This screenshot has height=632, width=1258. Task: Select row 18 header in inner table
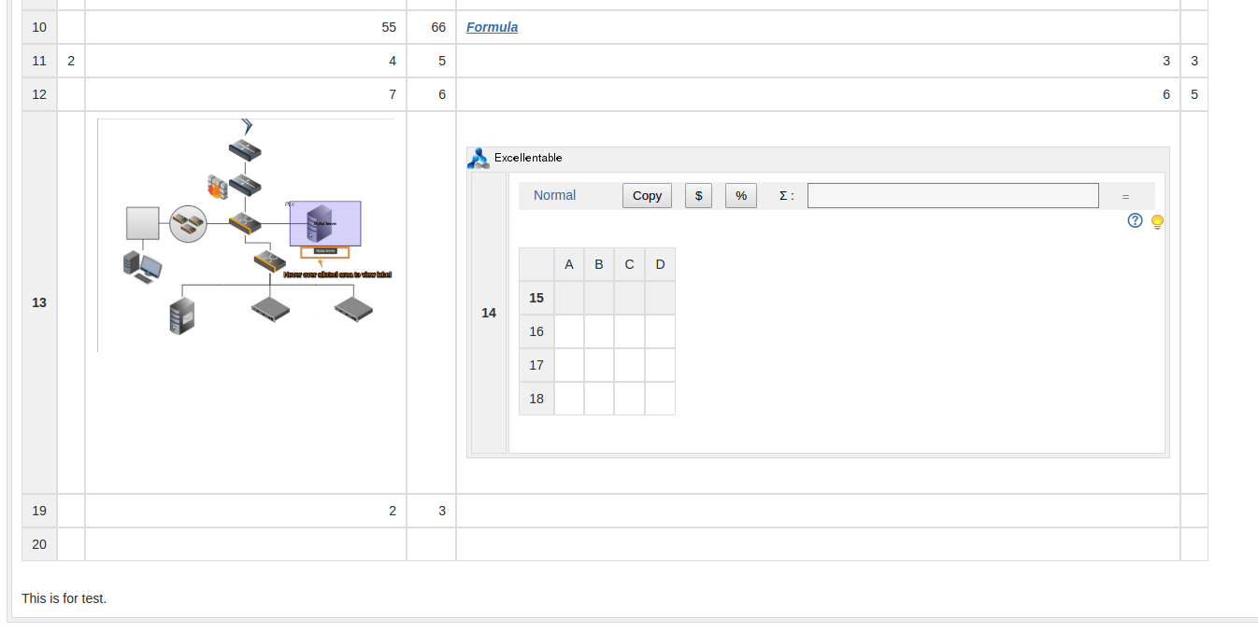pos(536,399)
